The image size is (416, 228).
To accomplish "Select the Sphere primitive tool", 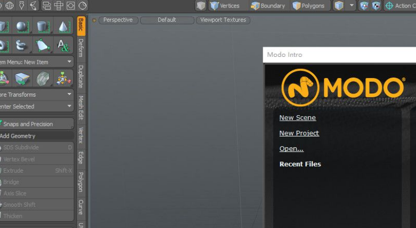I will click(x=22, y=27).
